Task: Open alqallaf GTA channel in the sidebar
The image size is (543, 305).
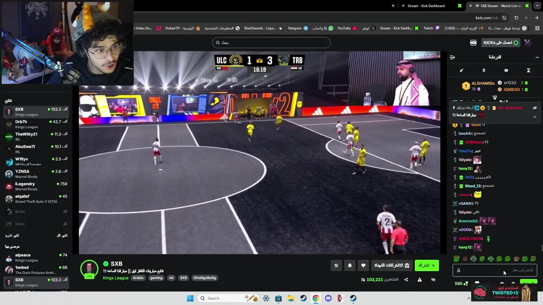Action: click(36, 199)
